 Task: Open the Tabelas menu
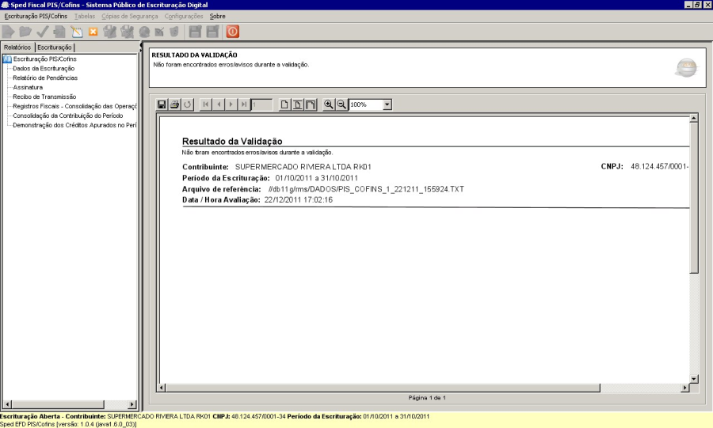[x=85, y=17]
